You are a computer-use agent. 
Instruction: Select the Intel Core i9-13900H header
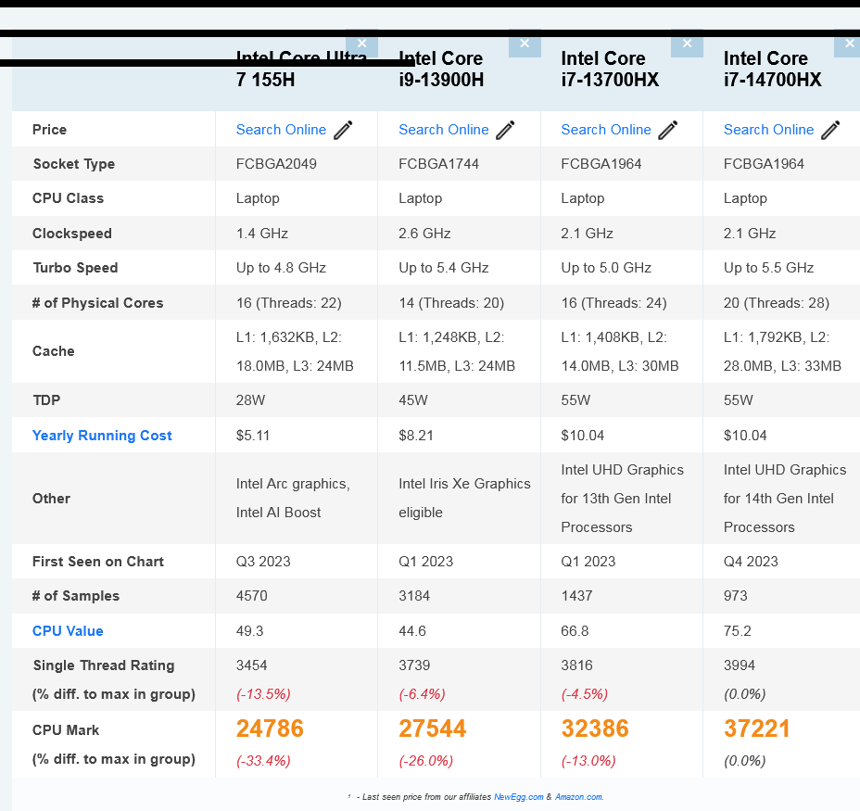[441, 70]
